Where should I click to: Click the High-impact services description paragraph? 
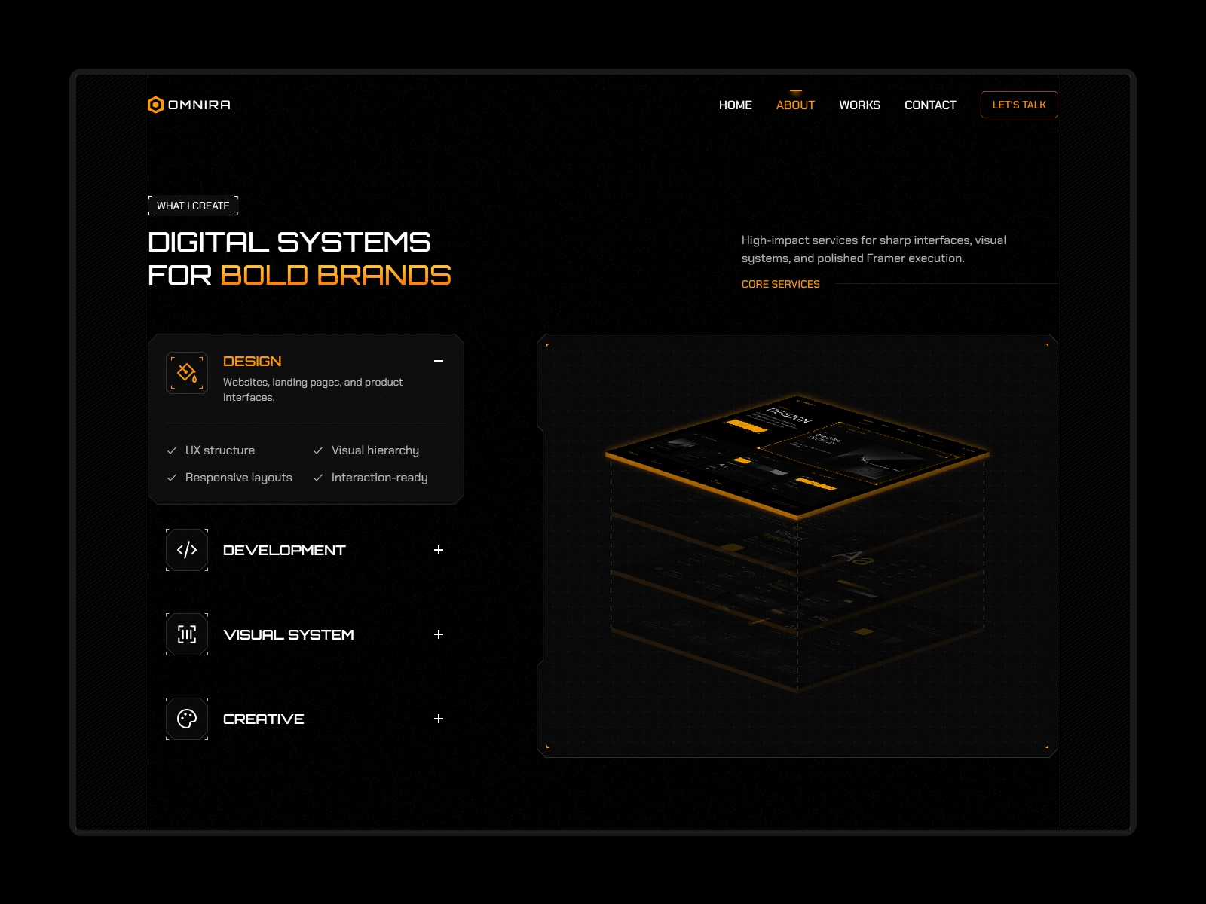[874, 249]
